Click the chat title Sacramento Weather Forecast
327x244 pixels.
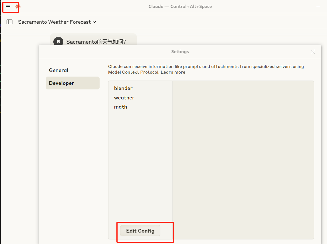pyautogui.click(x=54, y=22)
